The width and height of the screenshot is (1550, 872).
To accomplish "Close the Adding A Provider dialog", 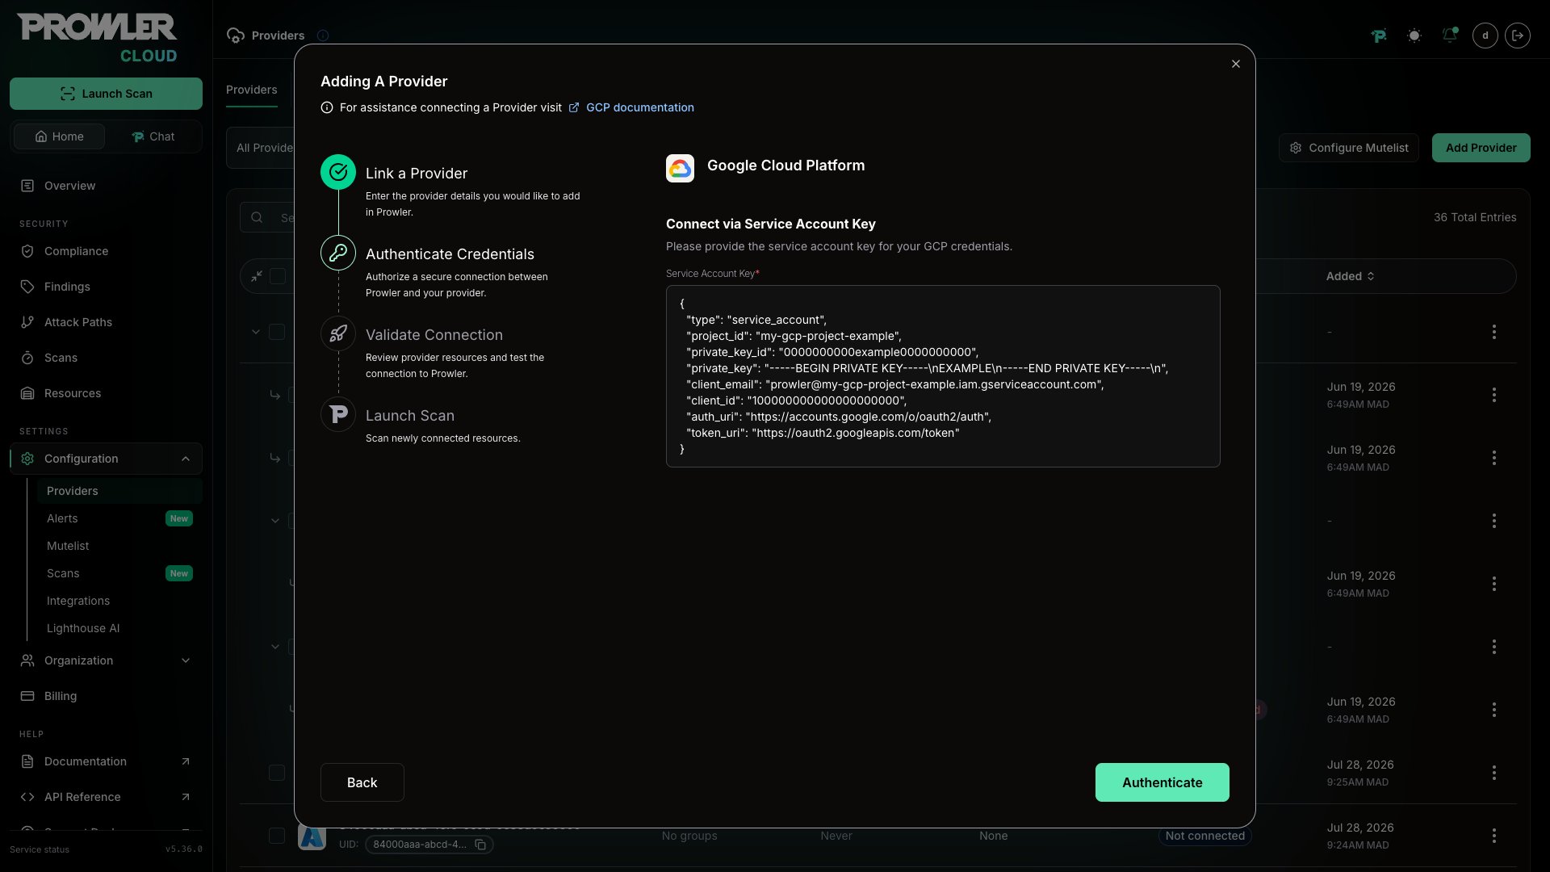I will (x=1235, y=64).
